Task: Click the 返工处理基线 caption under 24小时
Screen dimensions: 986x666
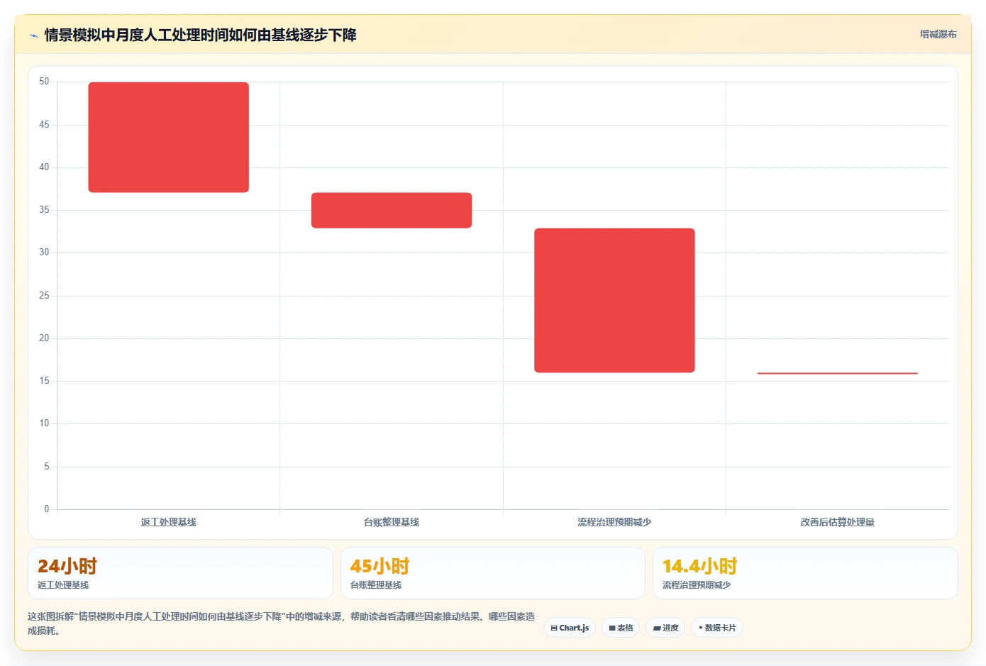Action: (63, 585)
